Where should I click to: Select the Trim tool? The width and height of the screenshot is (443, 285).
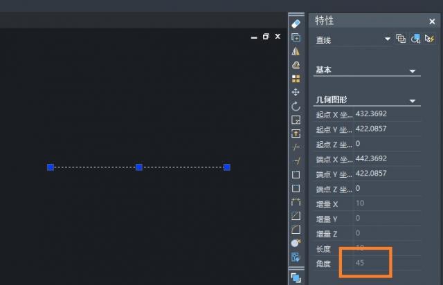click(296, 147)
